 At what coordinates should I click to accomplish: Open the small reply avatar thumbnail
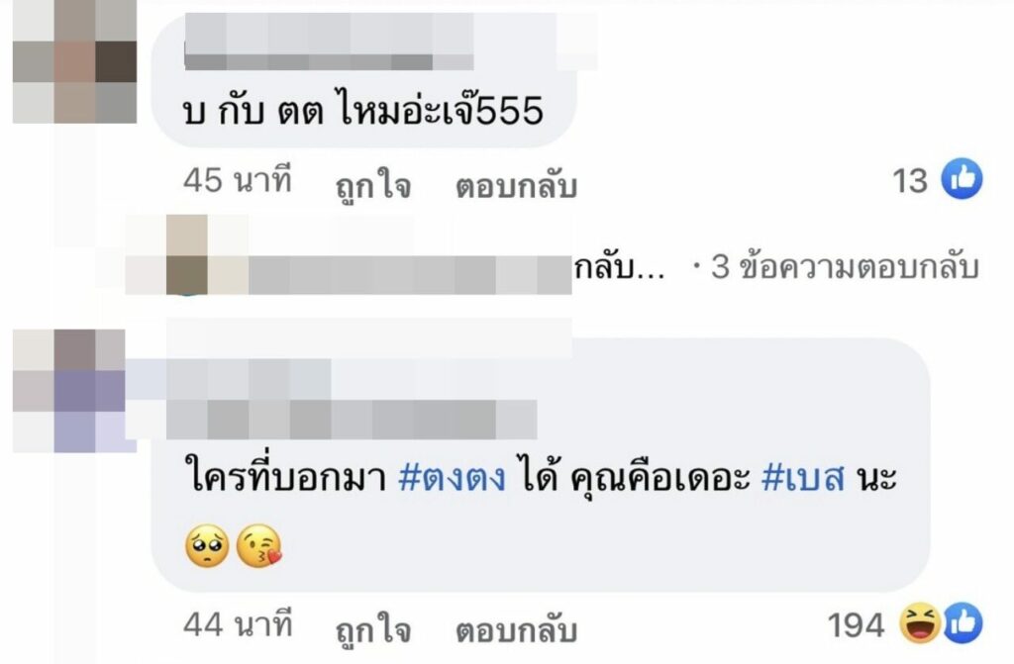(x=187, y=255)
